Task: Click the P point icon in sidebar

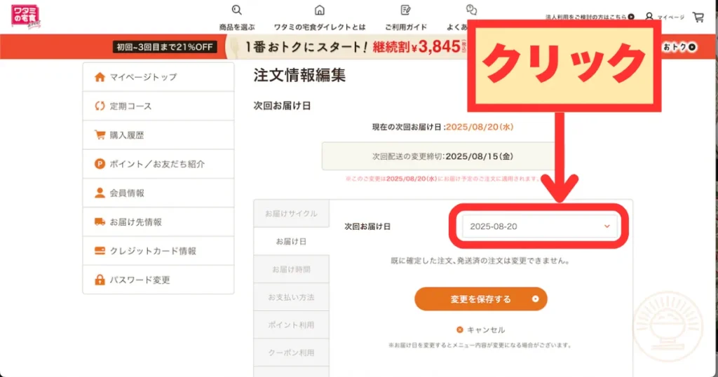Action: pyautogui.click(x=100, y=164)
